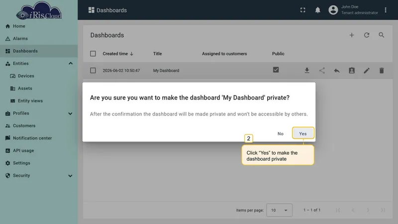This screenshot has height=224, width=398.
Task: Export My Dashboard with download icon
Action: (x=307, y=71)
